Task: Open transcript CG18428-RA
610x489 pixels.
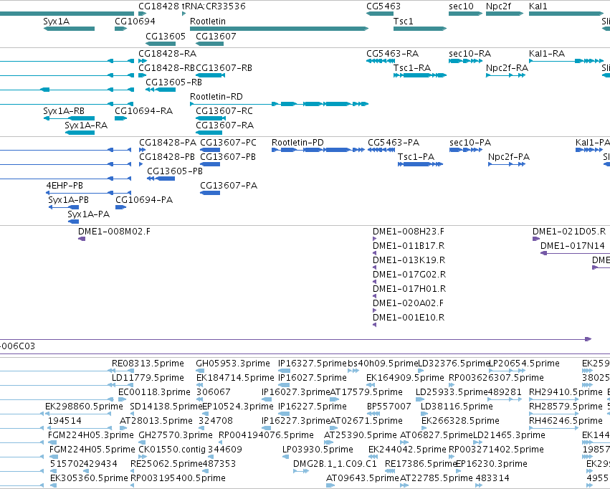Action: 167,53
